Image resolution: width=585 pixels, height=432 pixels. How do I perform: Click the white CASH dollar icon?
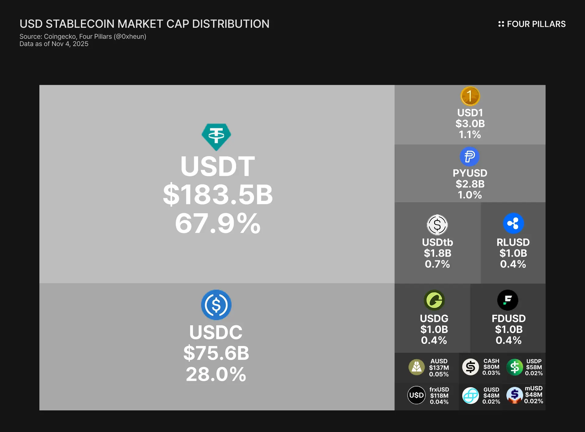coord(470,367)
